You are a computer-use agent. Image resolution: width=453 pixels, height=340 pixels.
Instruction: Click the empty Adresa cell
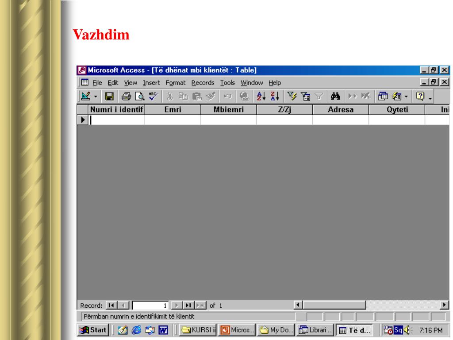341,120
